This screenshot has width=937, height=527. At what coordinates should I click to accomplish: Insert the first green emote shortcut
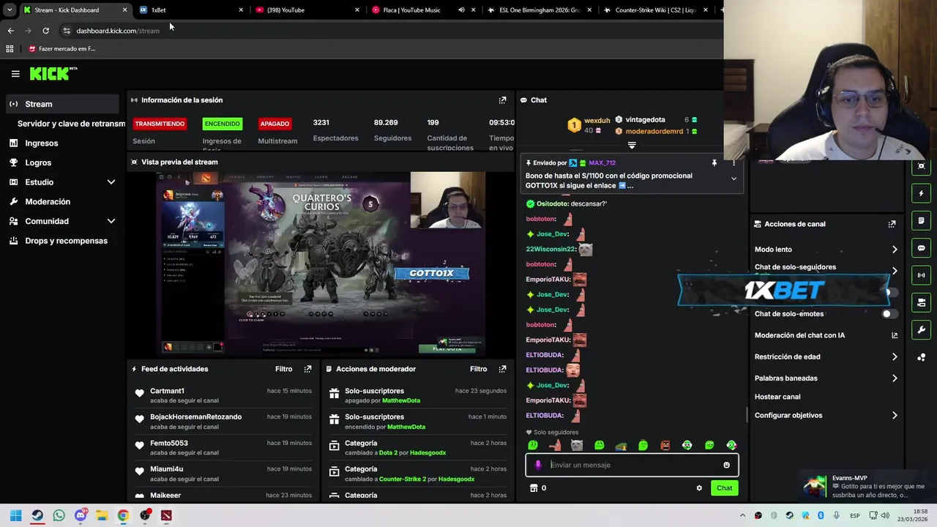[x=533, y=445]
